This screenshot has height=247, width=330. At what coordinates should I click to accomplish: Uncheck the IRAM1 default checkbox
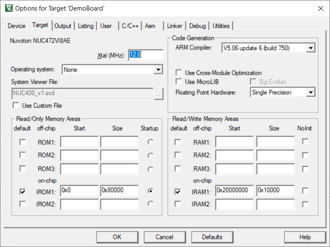(178, 192)
